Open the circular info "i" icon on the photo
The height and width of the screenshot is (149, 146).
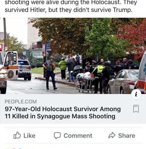136,94
